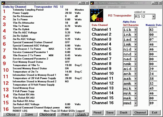Open Channel 12 alpha dropdown showing amk
This screenshot has width=163, height=117.
[x=136, y=83]
